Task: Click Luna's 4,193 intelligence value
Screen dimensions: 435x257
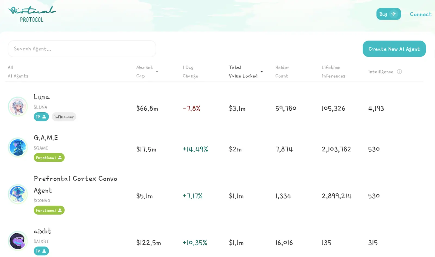Action: click(x=376, y=109)
